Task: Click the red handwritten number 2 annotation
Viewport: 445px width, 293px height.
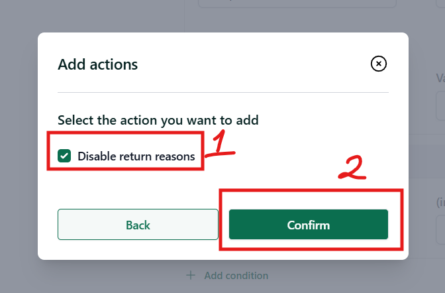Action: point(352,168)
